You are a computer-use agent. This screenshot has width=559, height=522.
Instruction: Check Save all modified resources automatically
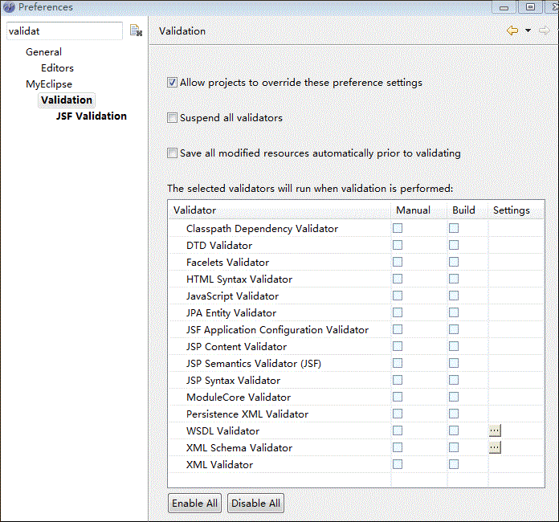tap(172, 153)
